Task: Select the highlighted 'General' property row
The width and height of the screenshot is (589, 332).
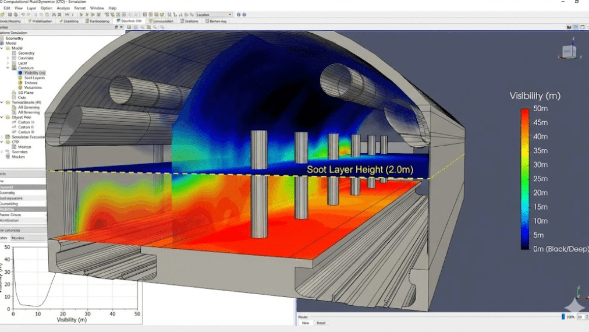Action: pos(23,187)
